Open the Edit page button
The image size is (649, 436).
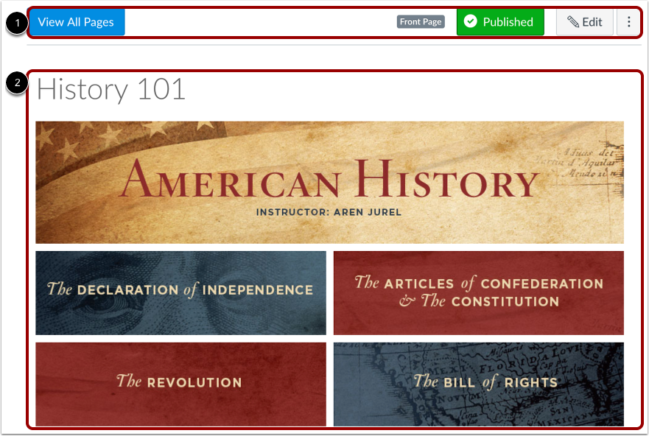pos(584,22)
